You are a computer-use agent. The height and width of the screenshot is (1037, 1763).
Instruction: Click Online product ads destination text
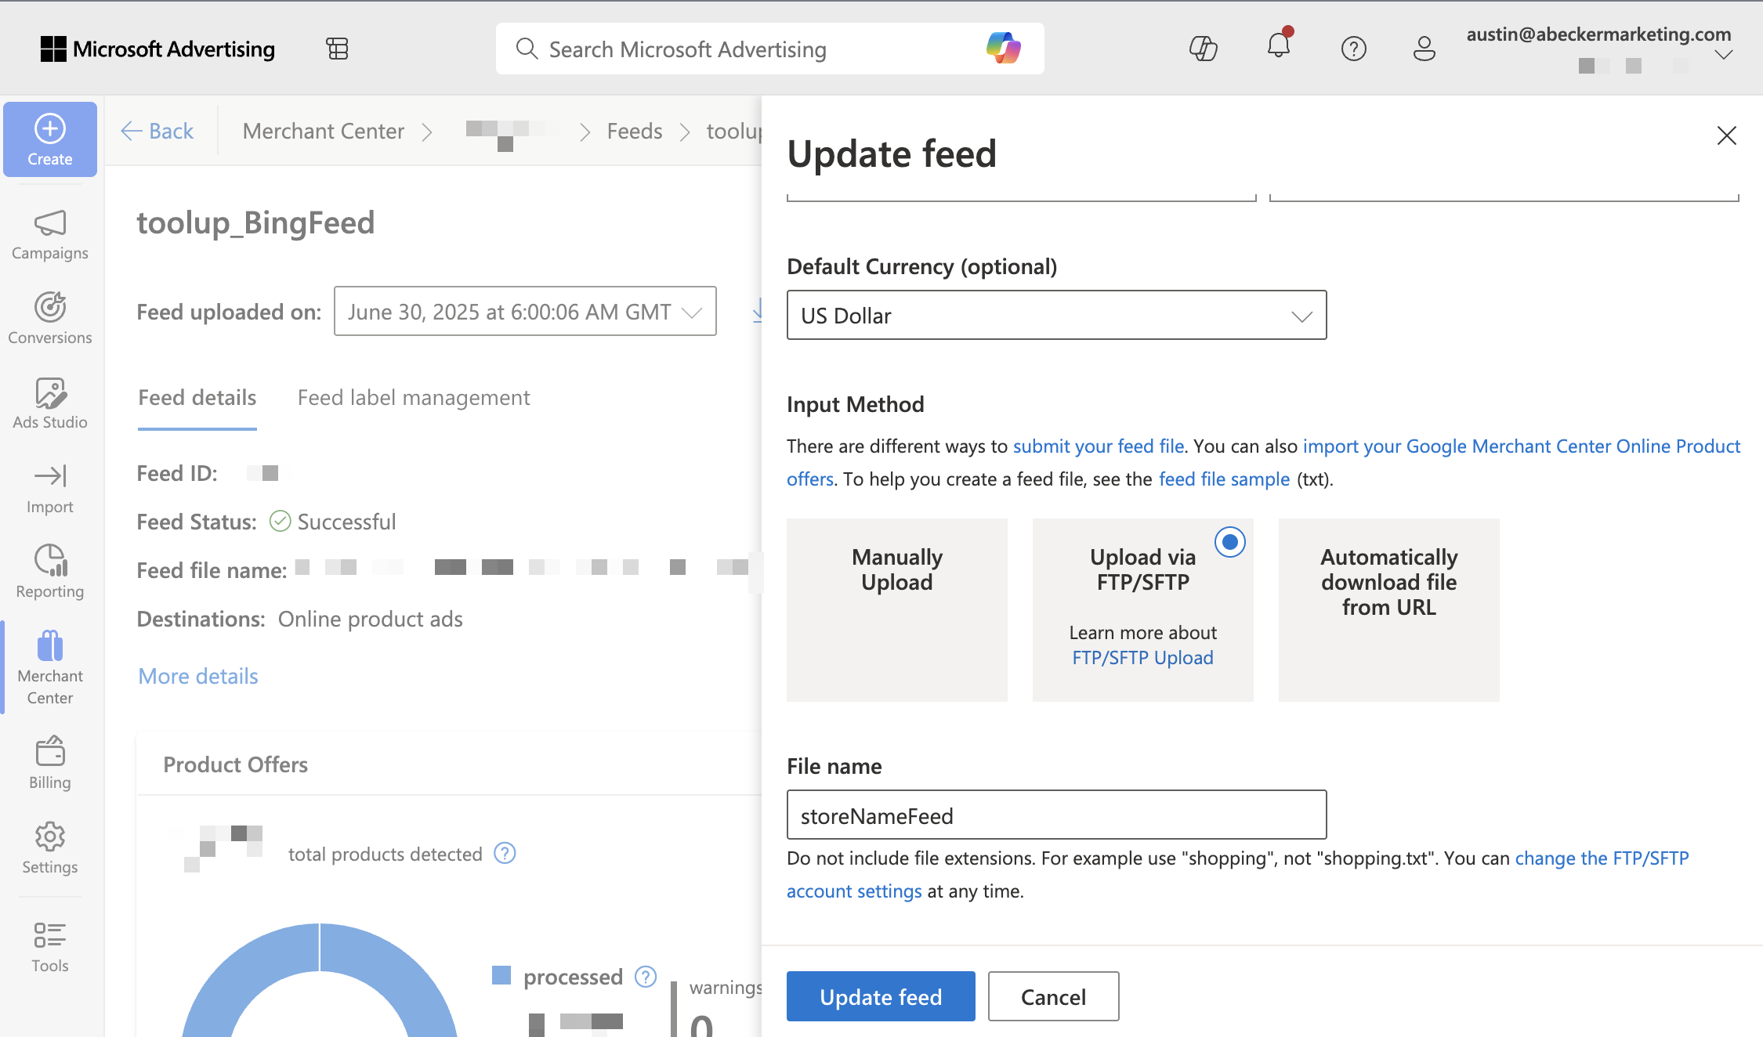tap(371, 619)
